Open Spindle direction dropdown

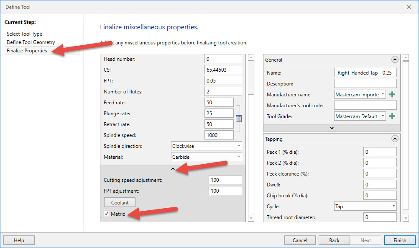(206, 146)
